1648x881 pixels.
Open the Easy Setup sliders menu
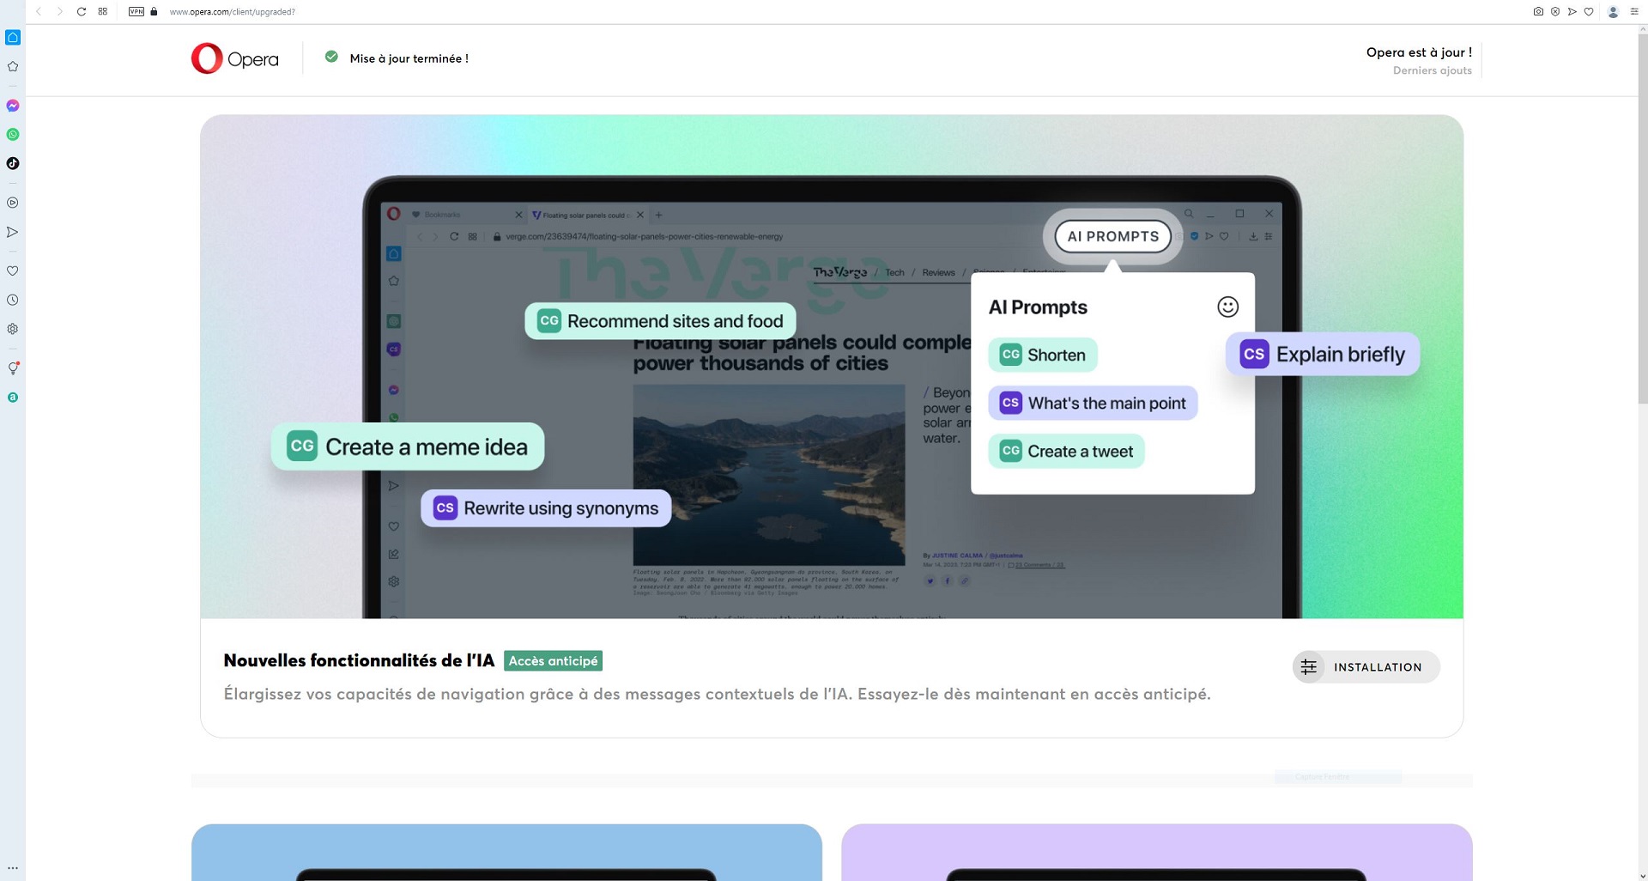[x=1634, y=11]
